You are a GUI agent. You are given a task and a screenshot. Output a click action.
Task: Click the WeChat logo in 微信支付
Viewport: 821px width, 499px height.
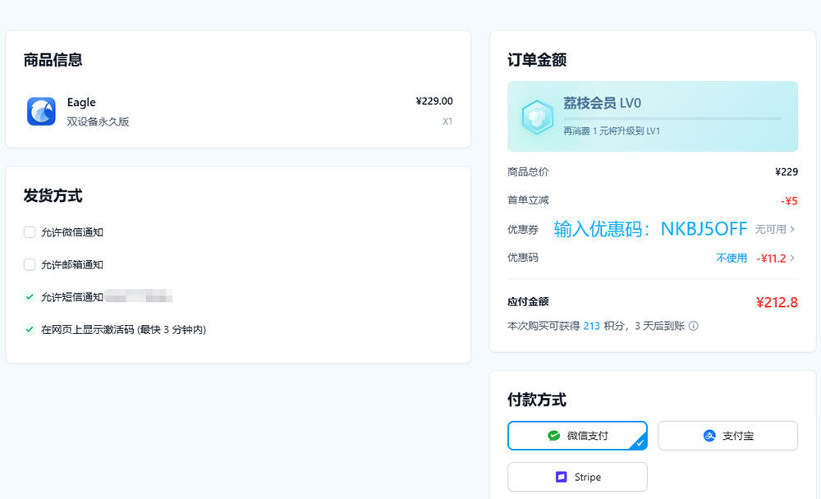(553, 436)
